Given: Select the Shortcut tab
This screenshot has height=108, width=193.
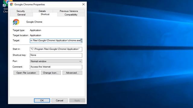Looking at the screenshot, I should tap(45, 14).
